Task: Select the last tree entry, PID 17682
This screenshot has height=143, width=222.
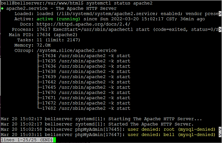Action: tap(84, 108)
